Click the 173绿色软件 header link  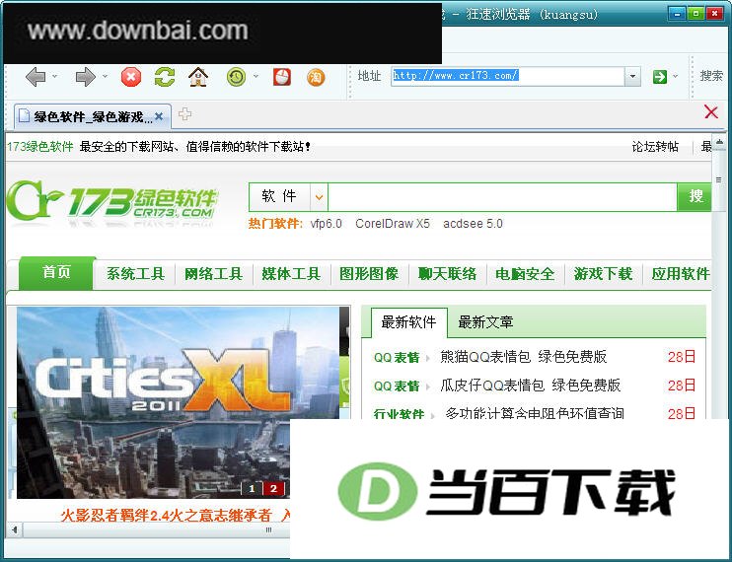coord(40,147)
